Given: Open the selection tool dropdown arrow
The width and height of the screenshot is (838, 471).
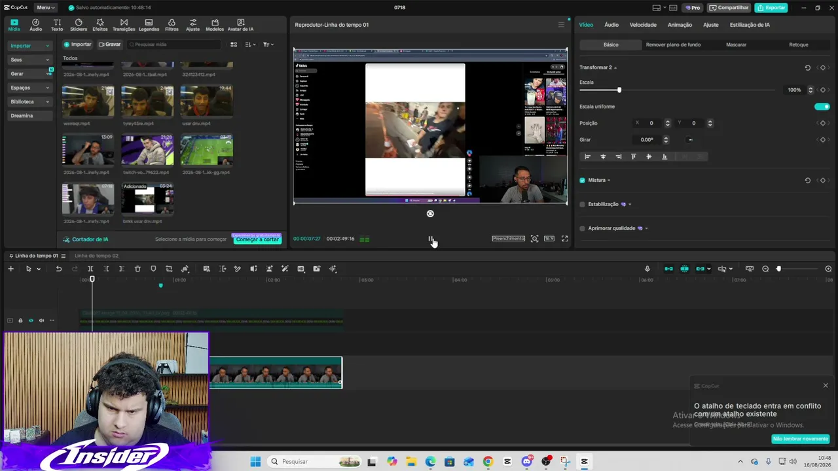Looking at the screenshot, I should [x=38, y=269].
